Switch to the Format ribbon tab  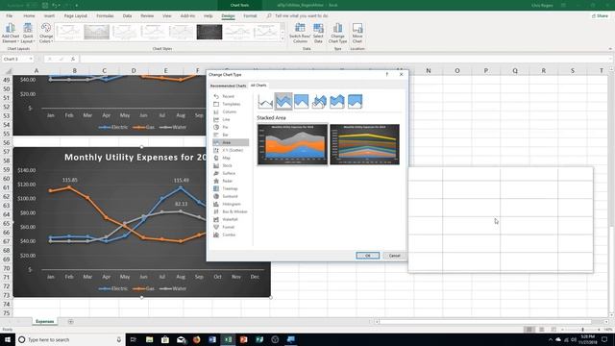250,15
